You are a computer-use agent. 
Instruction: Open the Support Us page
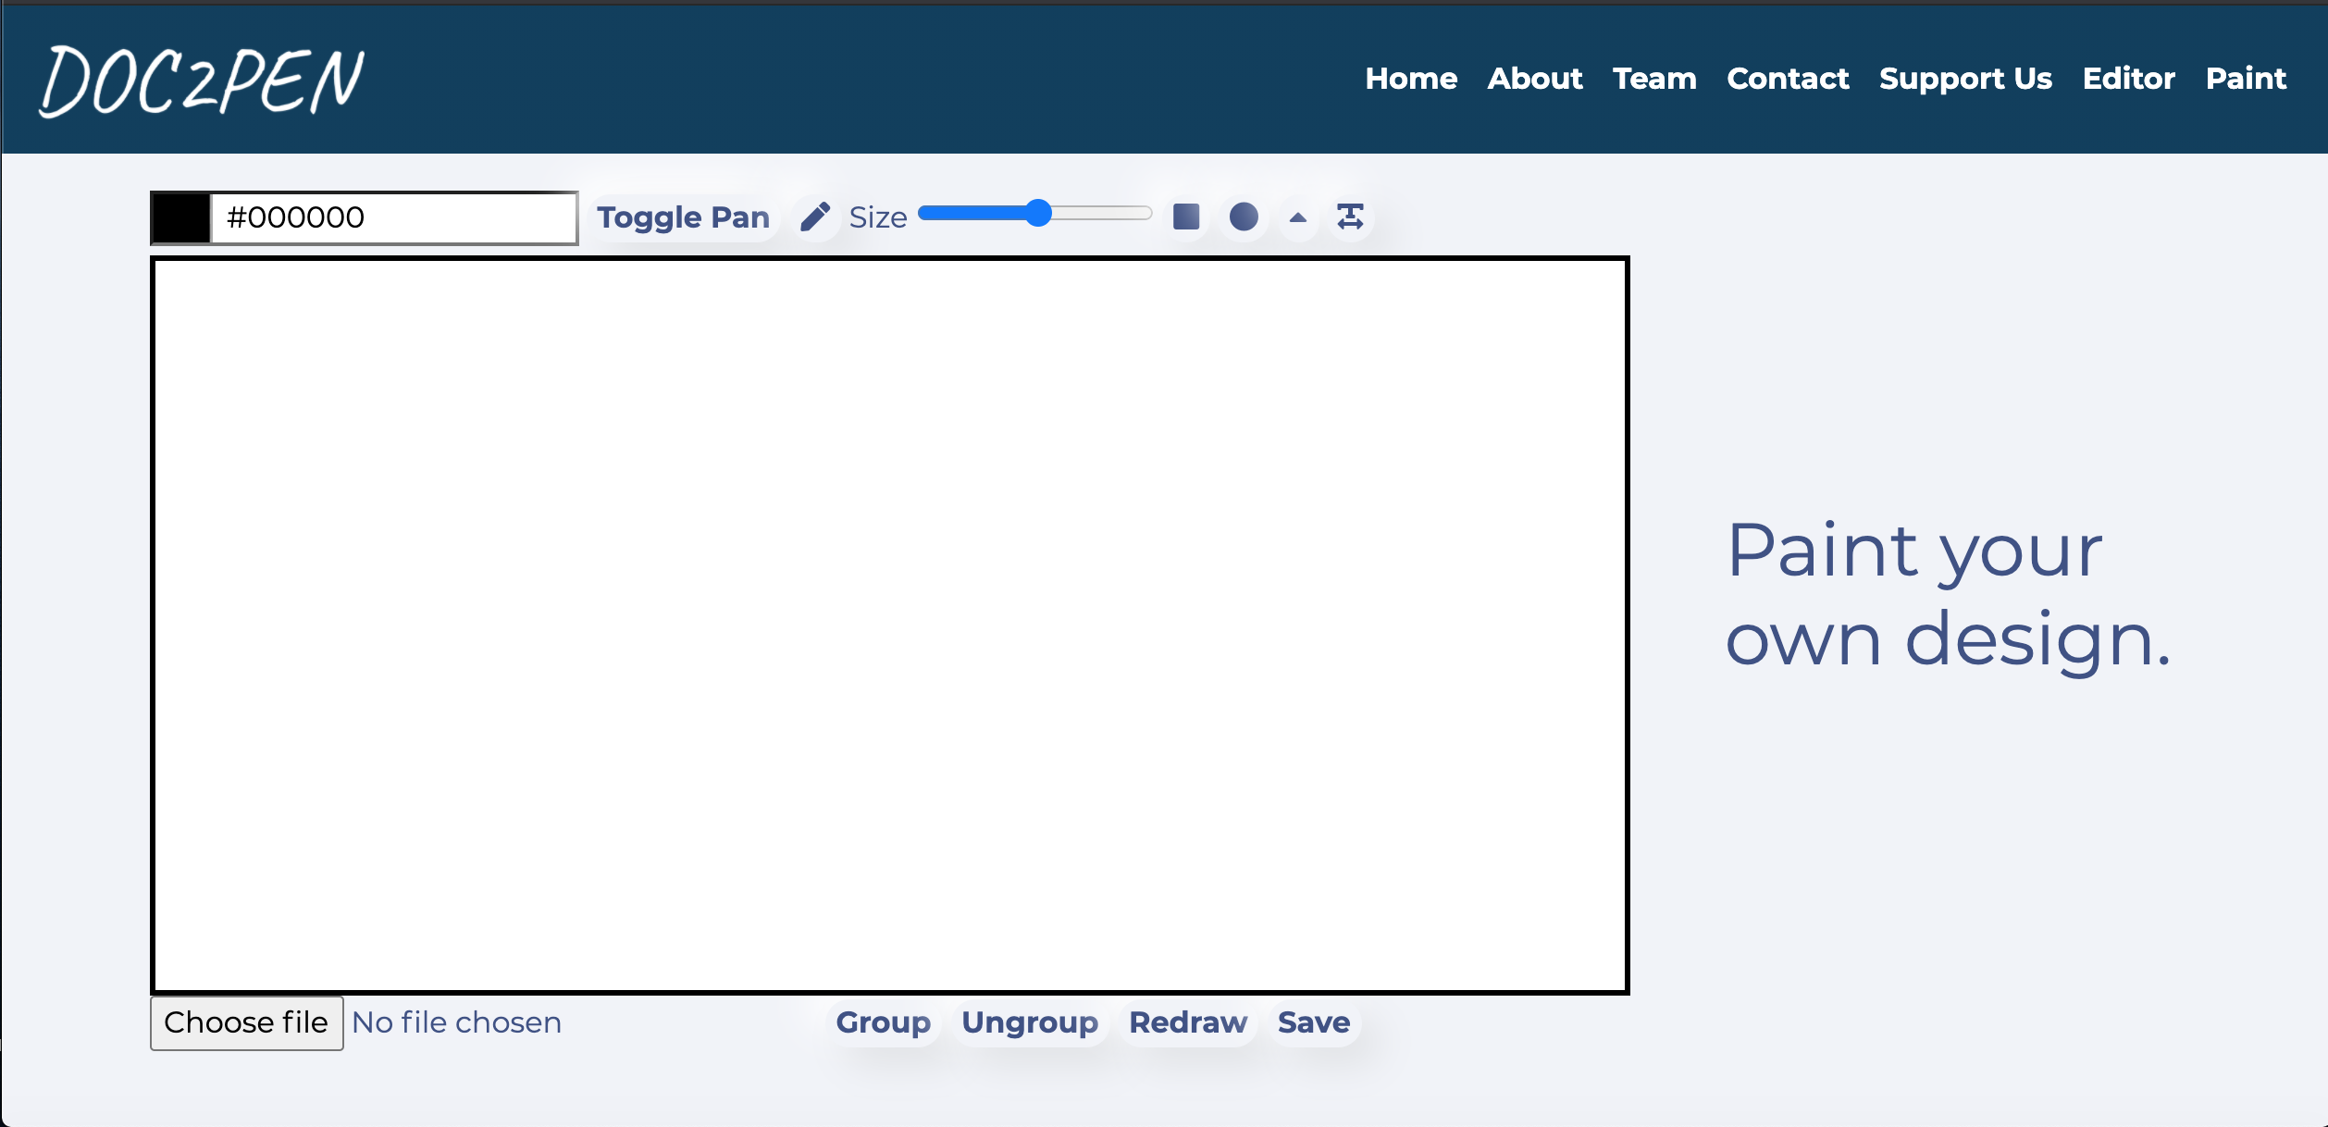click(1964, 79)
